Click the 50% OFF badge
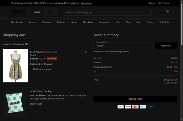 [52, 58]
